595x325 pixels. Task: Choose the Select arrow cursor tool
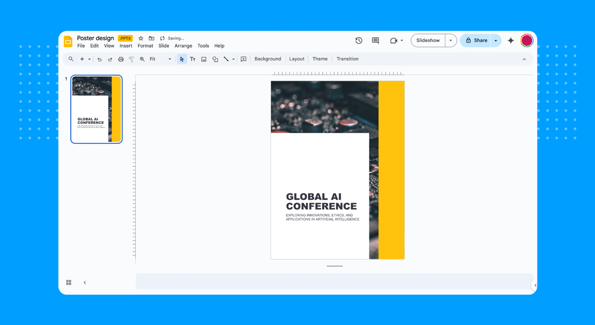tap(182, 59)
